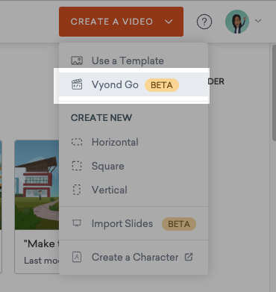Create a new Vertical video
This screenshot has height=292, width=276.
coord(134,190)
